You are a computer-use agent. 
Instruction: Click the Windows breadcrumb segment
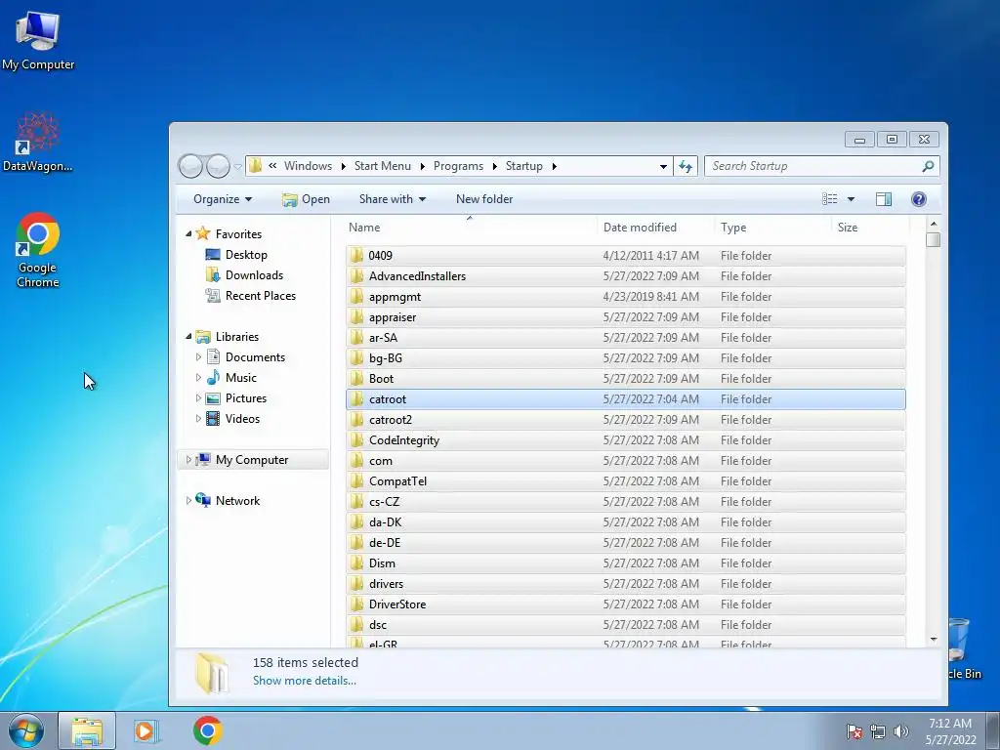[308, 166]
